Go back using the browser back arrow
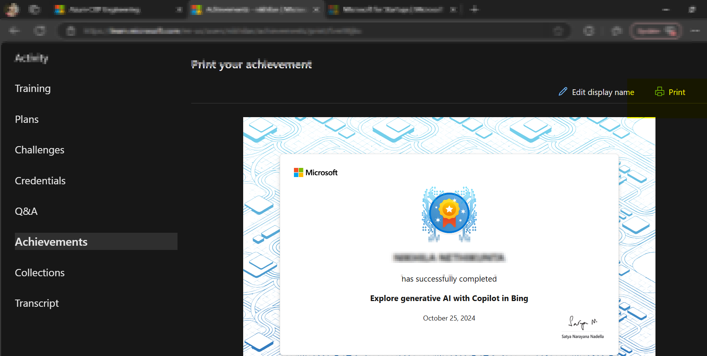Screen dimensions: 707x356 14,31
